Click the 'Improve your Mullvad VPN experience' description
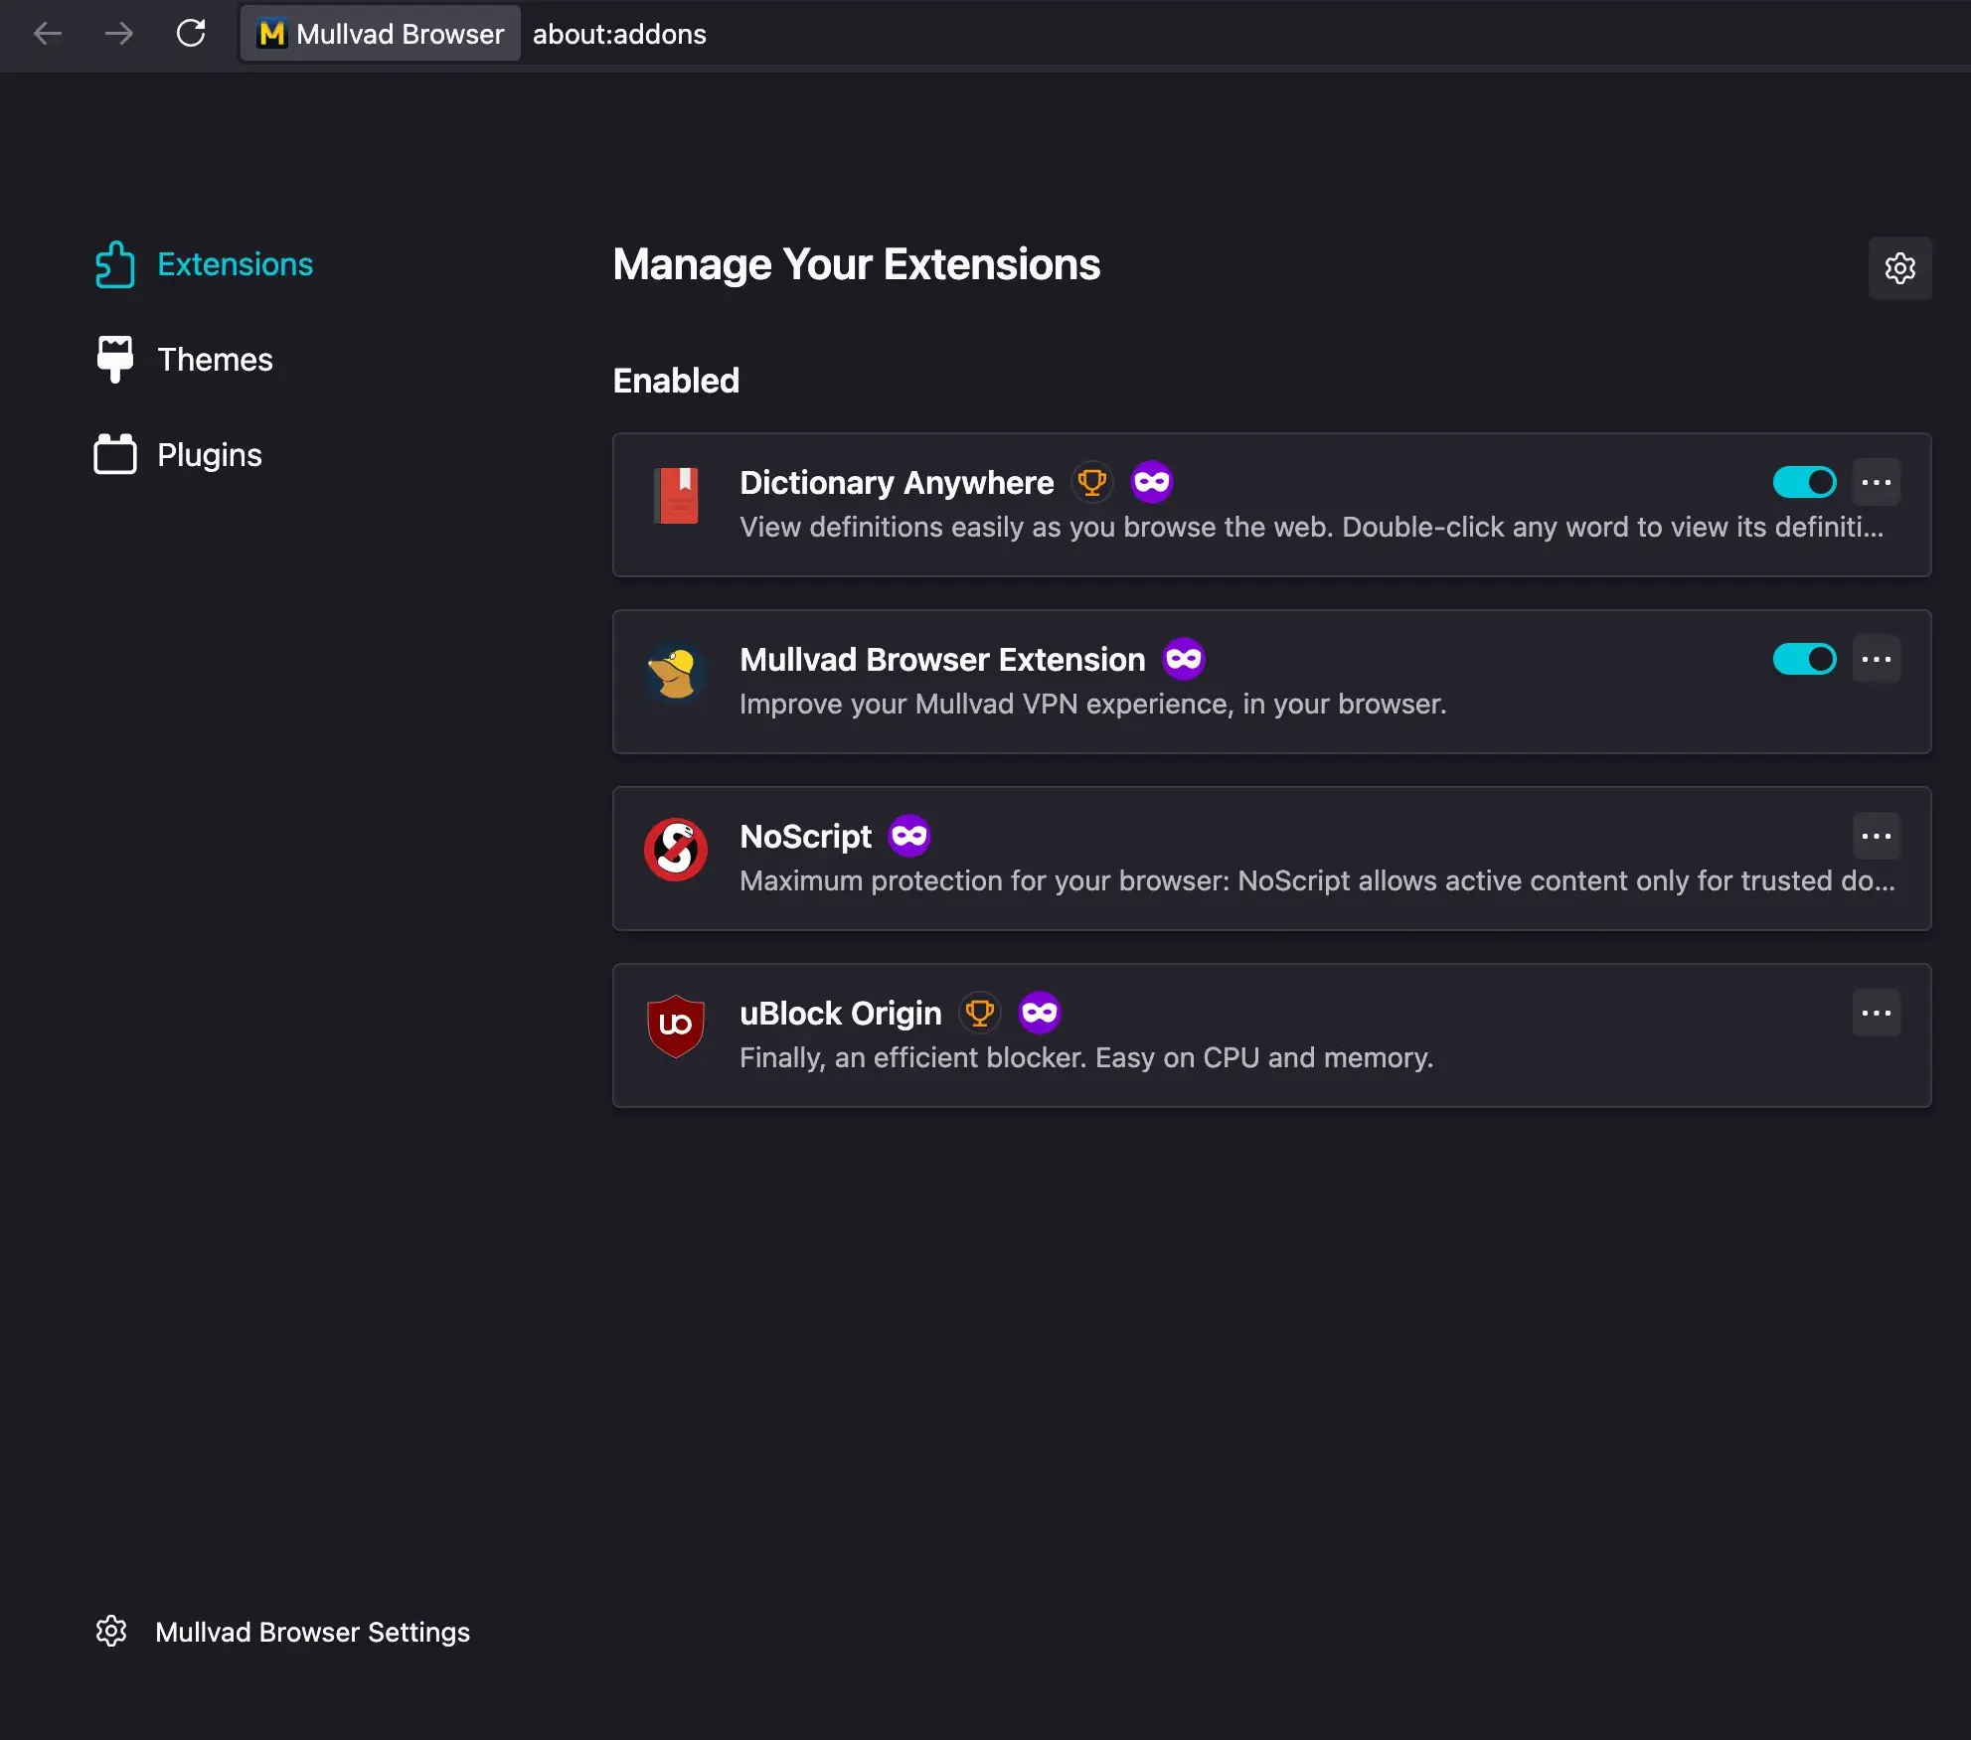Screen dimensions: 1971x1740 (1093, 704)
